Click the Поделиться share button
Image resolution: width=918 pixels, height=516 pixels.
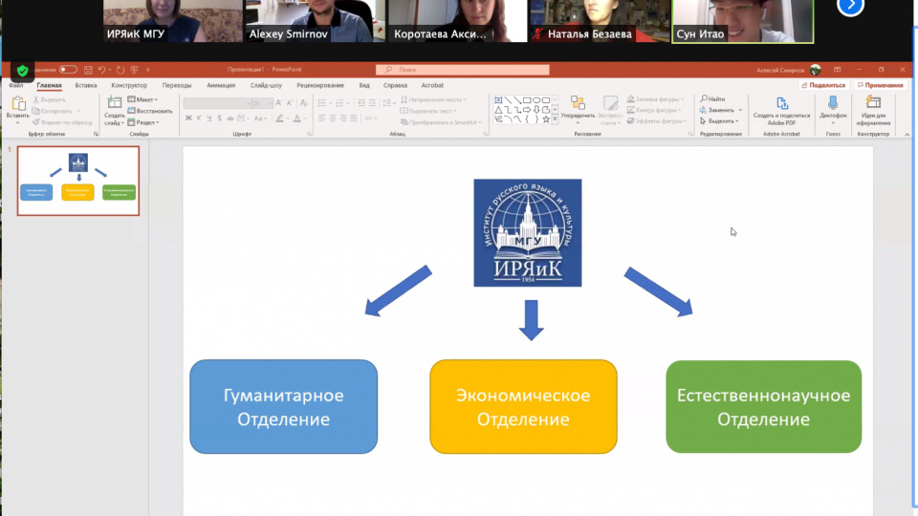[823, 85]
